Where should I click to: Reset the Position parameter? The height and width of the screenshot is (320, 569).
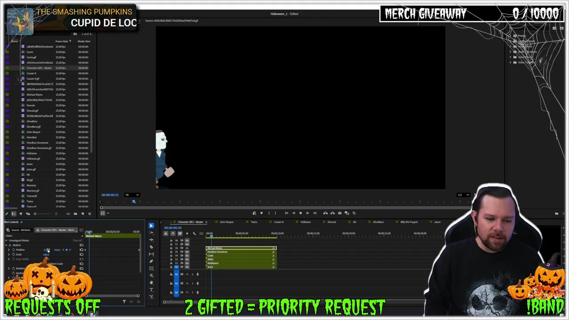tap(81, 250)
